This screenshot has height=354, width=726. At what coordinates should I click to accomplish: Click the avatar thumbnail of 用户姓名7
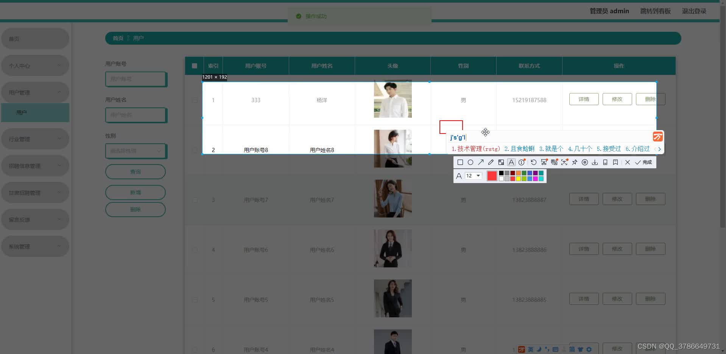393,199
